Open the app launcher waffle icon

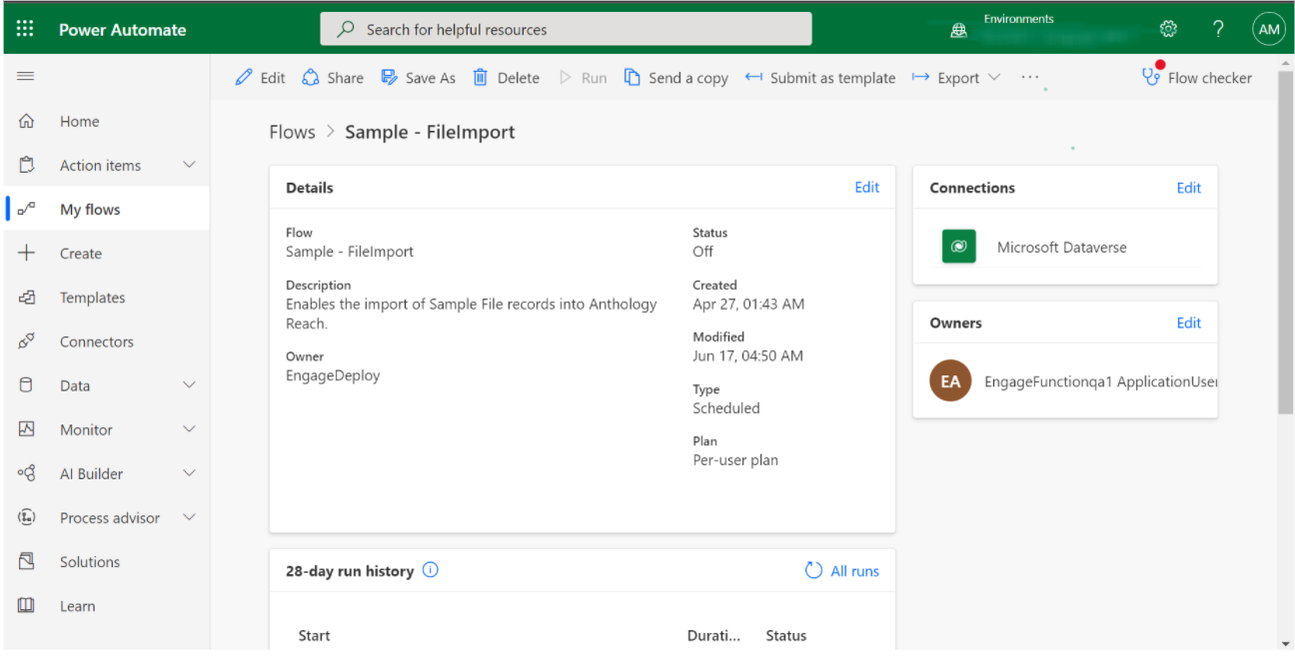click(25, 29)
